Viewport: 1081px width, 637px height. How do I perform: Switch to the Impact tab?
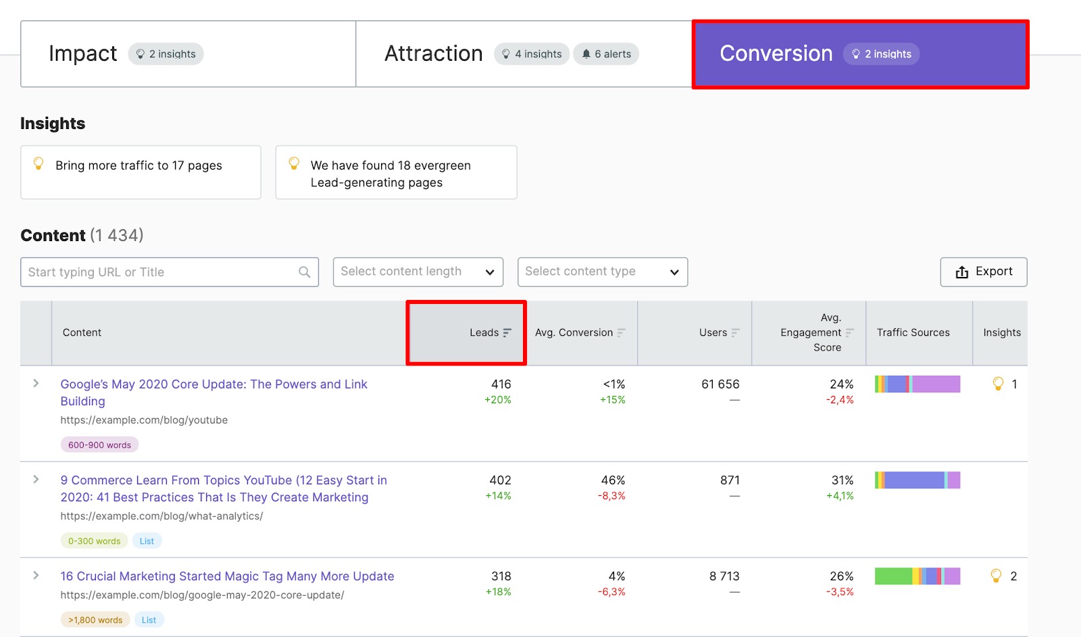(x=82, y=53)
